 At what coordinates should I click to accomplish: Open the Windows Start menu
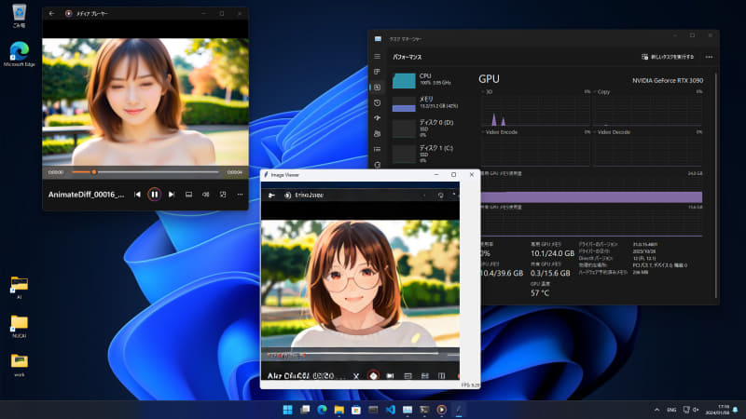287,410
